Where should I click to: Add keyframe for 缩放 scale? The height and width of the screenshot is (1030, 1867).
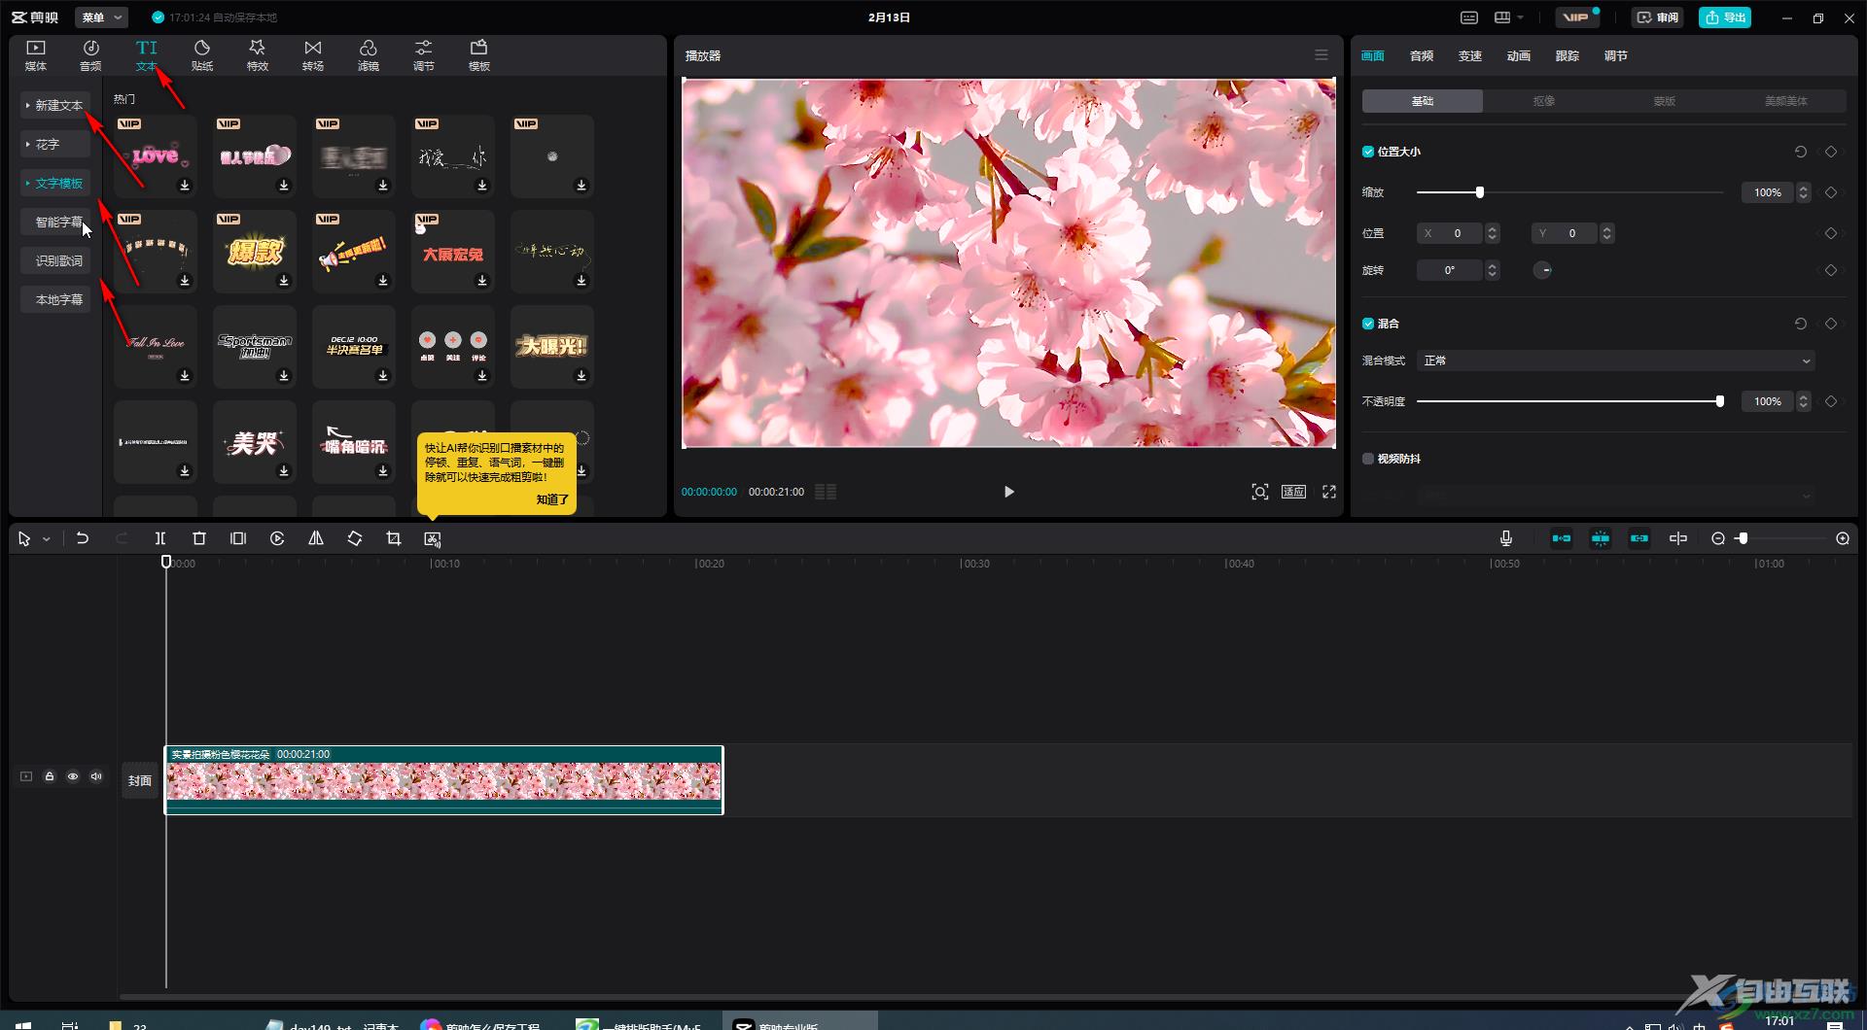(1831, 192)
